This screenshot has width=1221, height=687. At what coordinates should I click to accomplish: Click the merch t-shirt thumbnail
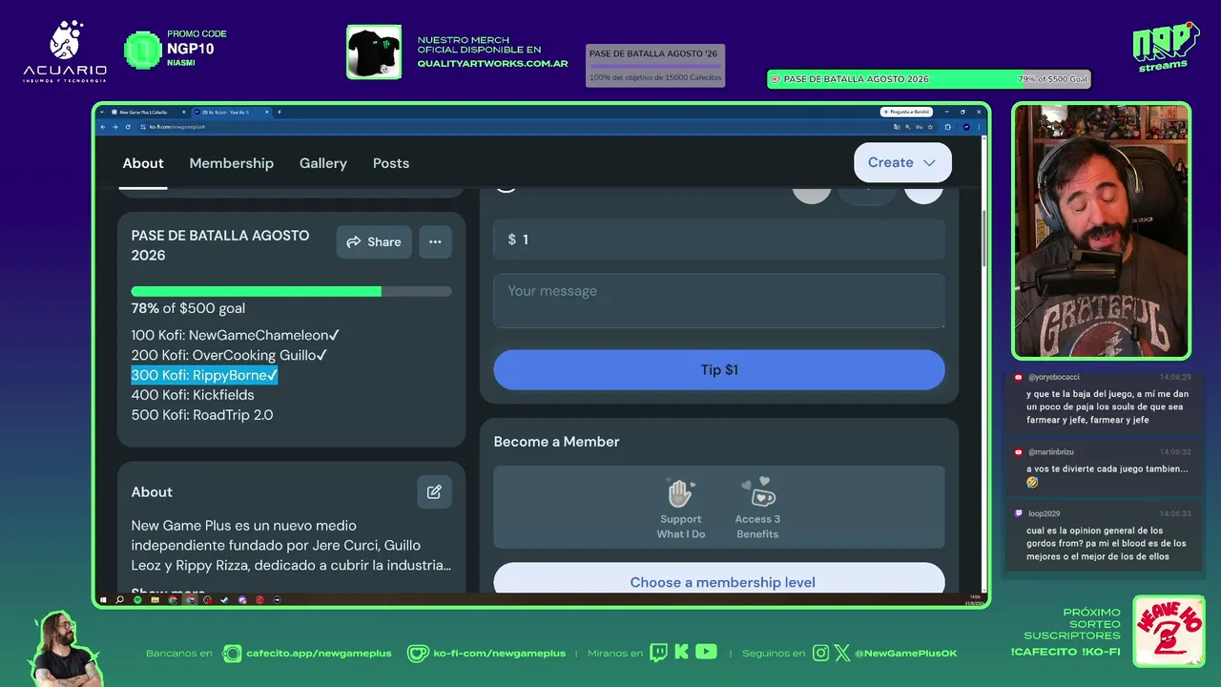tap(374, 52)
